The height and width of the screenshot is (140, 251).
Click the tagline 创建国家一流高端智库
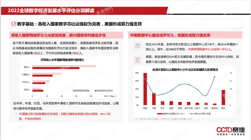(x=231, y=134)
